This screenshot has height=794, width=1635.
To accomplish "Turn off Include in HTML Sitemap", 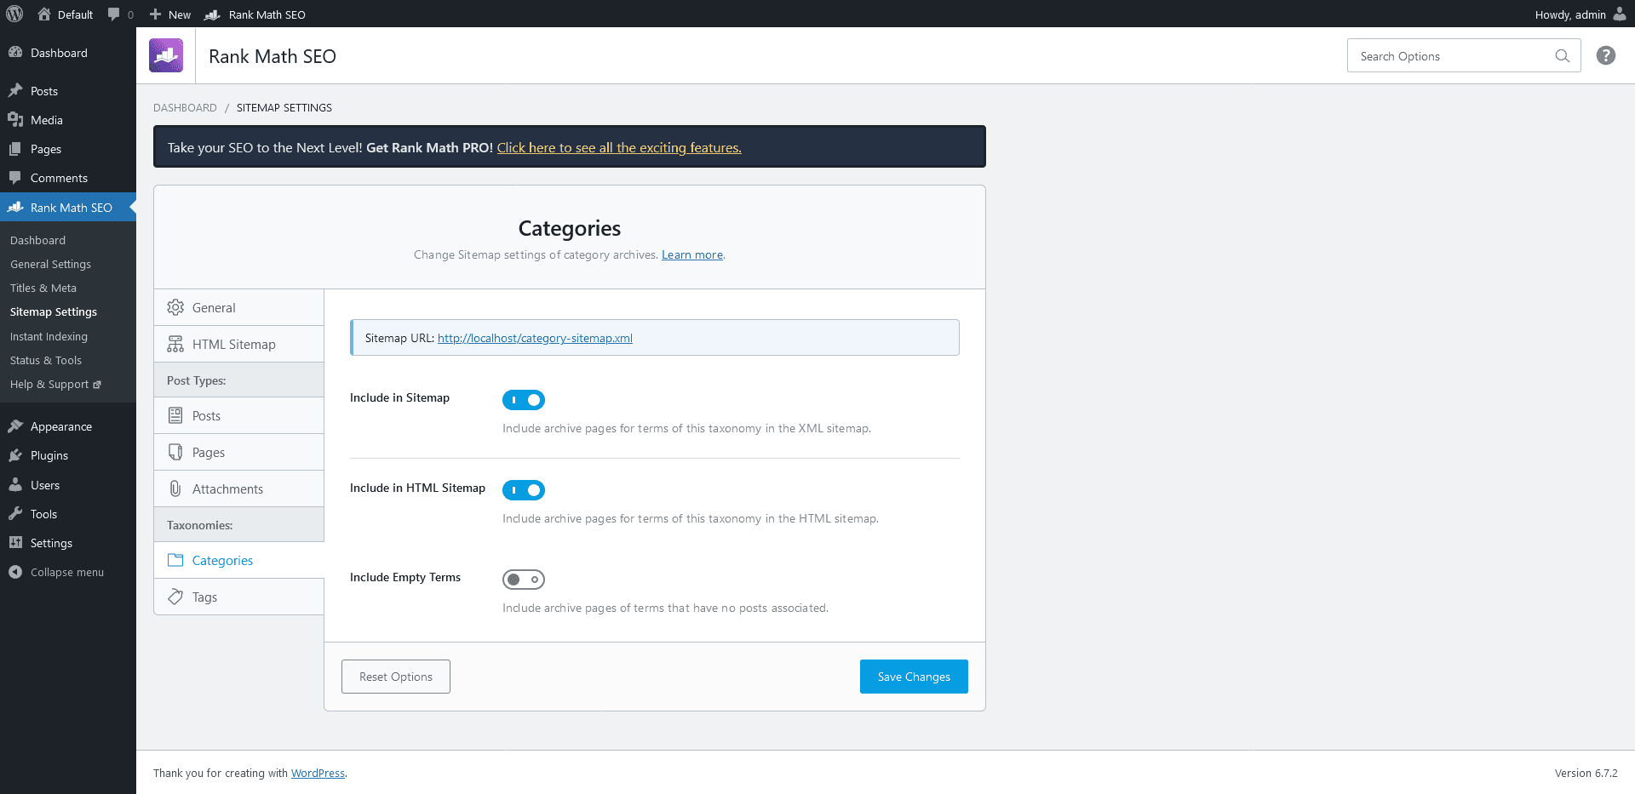I will 523,490.
